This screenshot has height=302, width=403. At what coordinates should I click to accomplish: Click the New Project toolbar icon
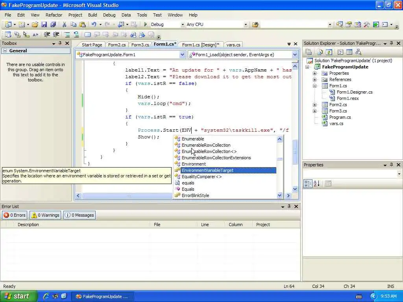point(9,24)
